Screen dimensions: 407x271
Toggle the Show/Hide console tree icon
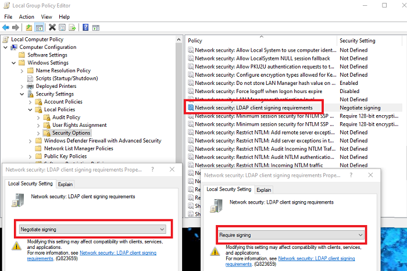click(40, 27)
